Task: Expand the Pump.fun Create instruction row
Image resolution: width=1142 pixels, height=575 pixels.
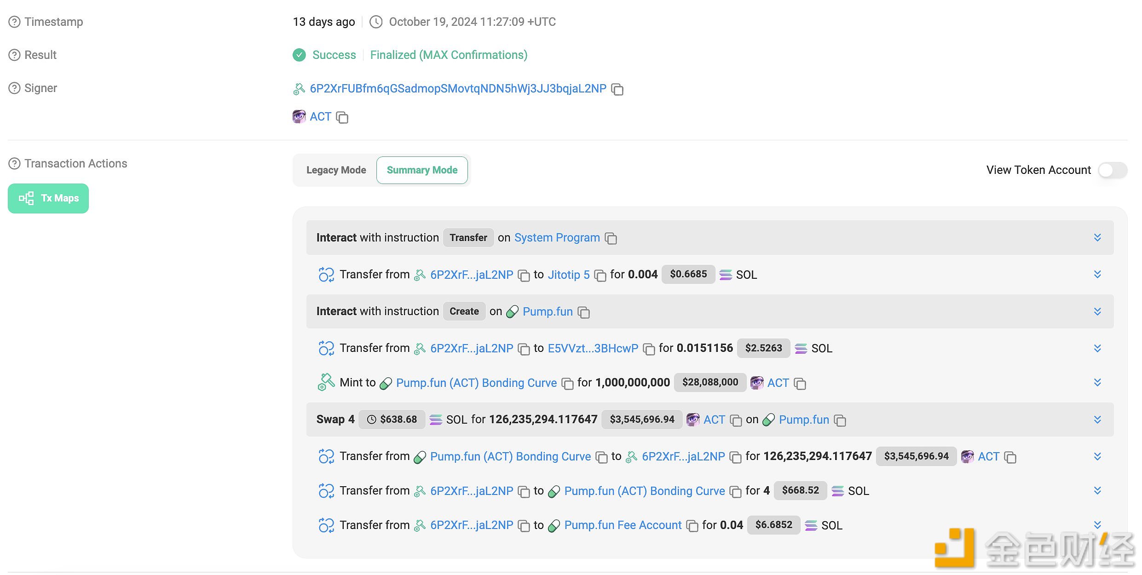Action: pyautogui.click(x=1097, y=311)
